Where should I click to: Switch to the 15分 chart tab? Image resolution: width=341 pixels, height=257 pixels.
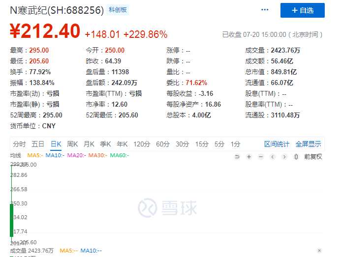tap(202, 144)
